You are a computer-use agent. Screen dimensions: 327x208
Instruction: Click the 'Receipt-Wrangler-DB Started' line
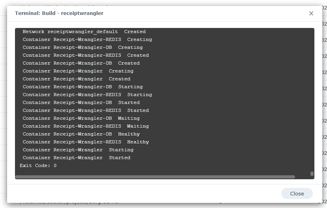(x=81, y=102)
